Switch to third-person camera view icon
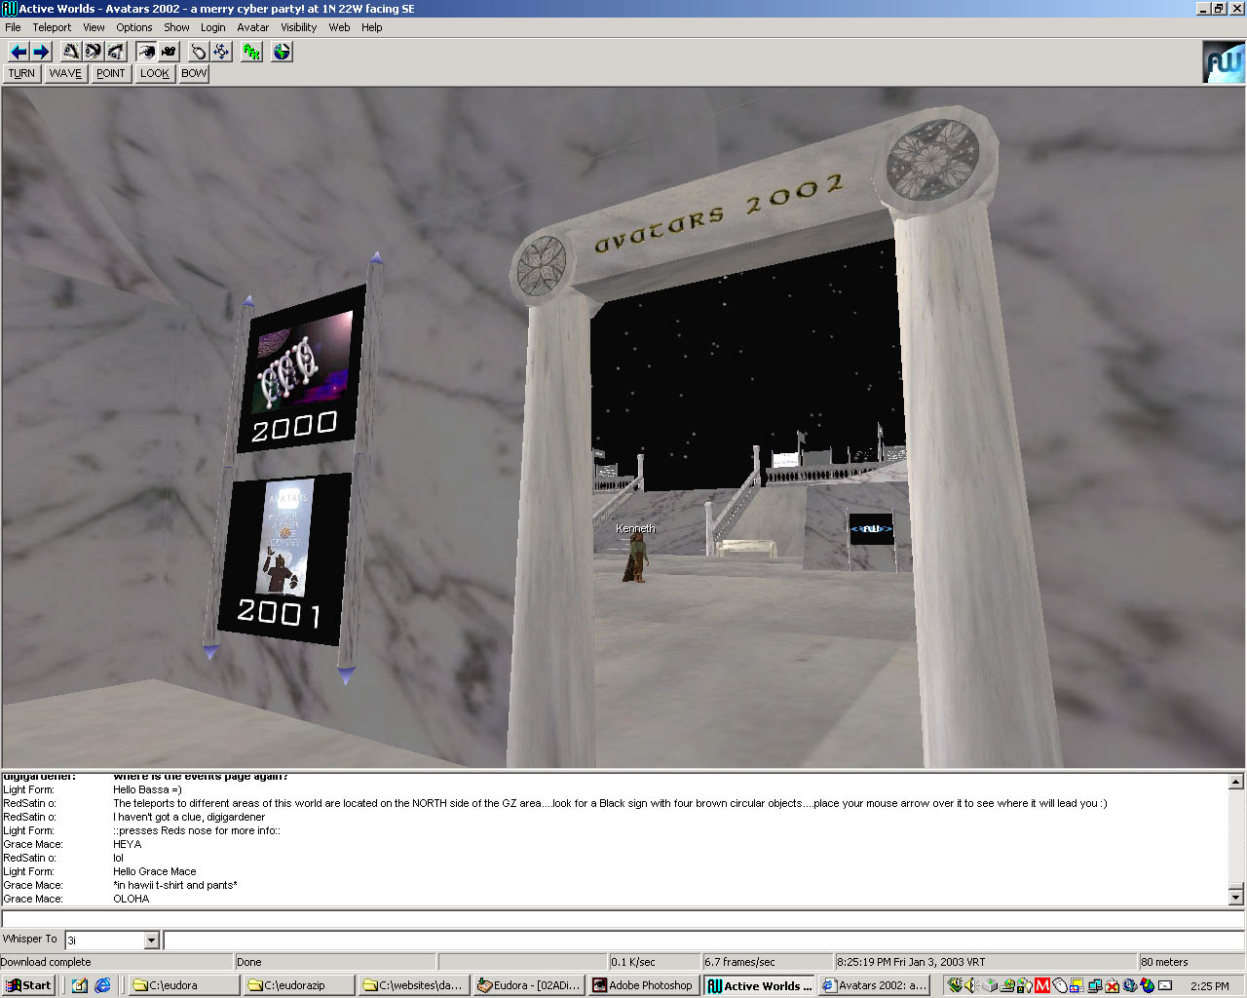 [169, 52]
